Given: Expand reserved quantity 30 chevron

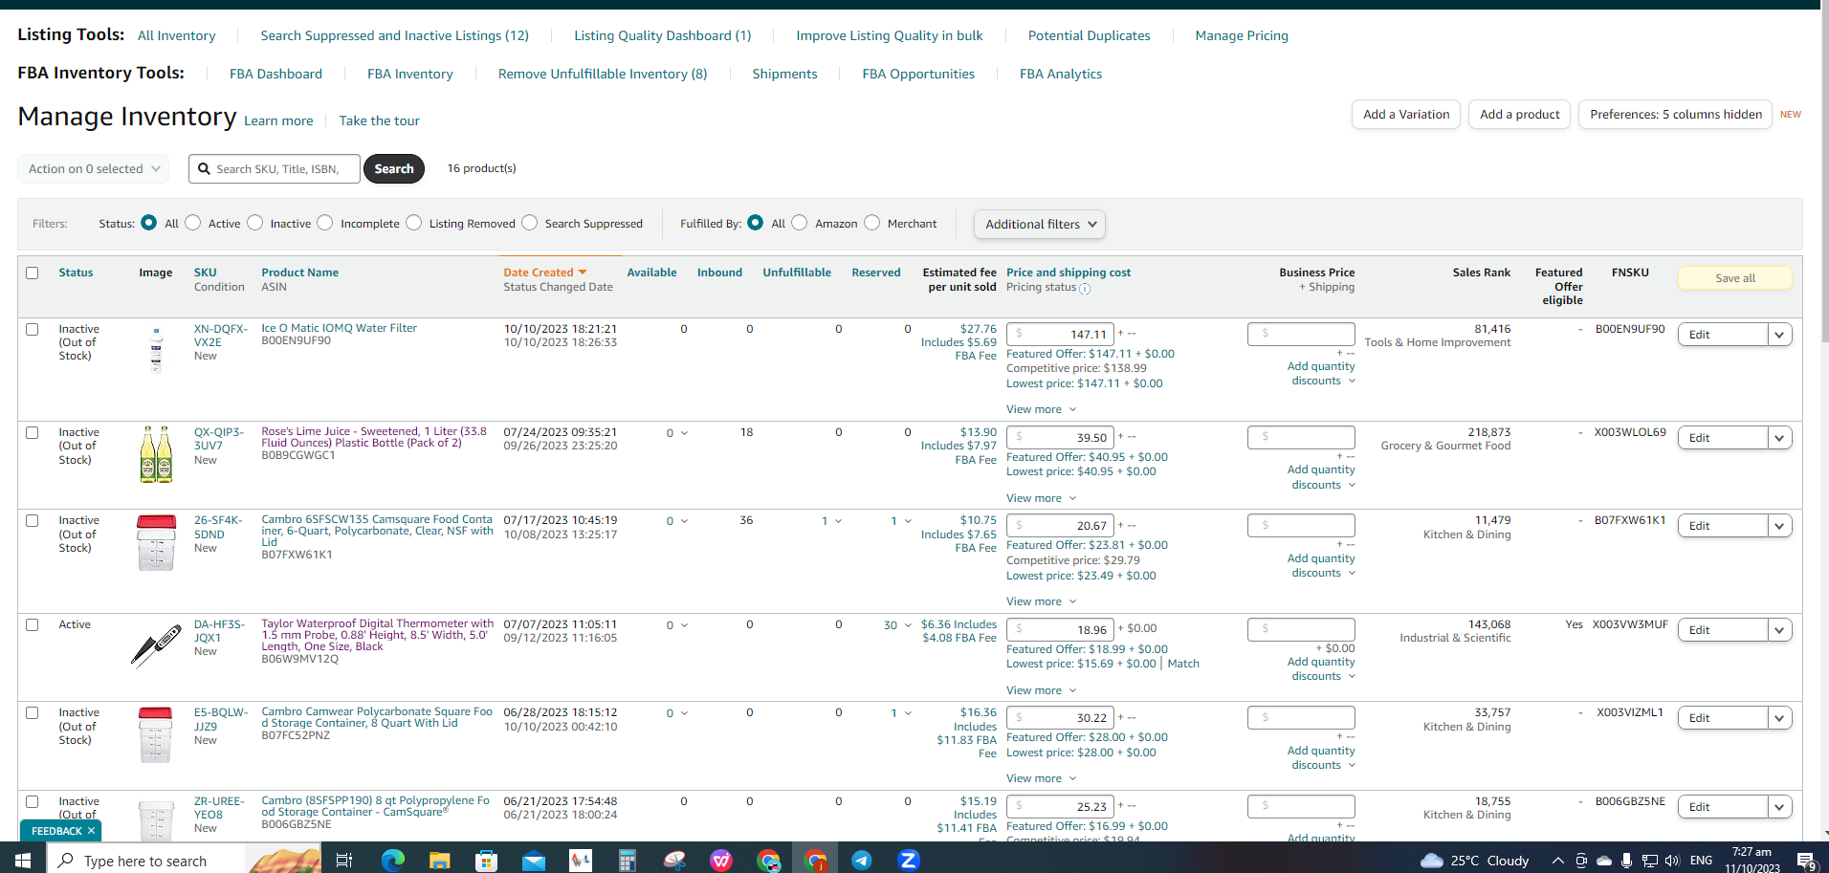Looking at the screenshot, I should [x=908, y=625].
